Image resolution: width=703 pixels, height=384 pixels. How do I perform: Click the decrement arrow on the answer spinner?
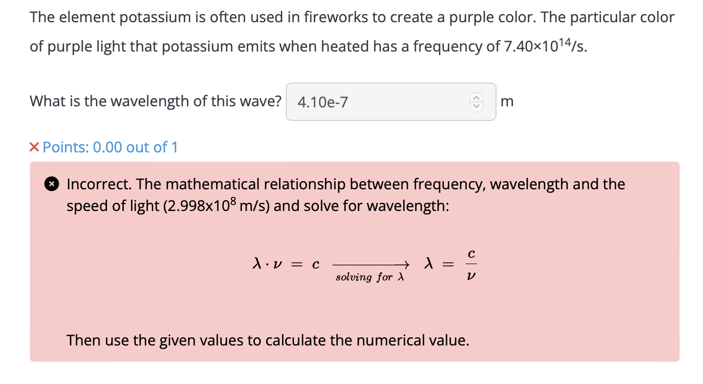(x=475, y=106)
